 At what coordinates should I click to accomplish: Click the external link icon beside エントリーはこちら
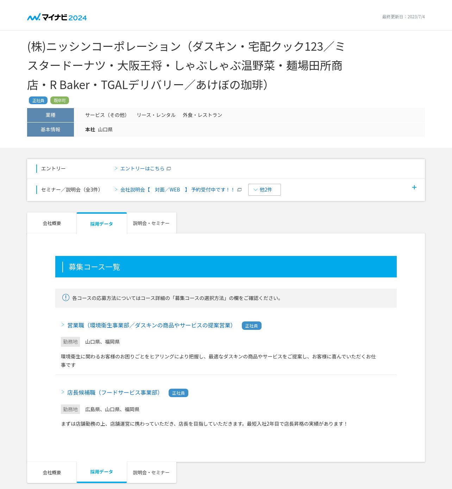169,169
